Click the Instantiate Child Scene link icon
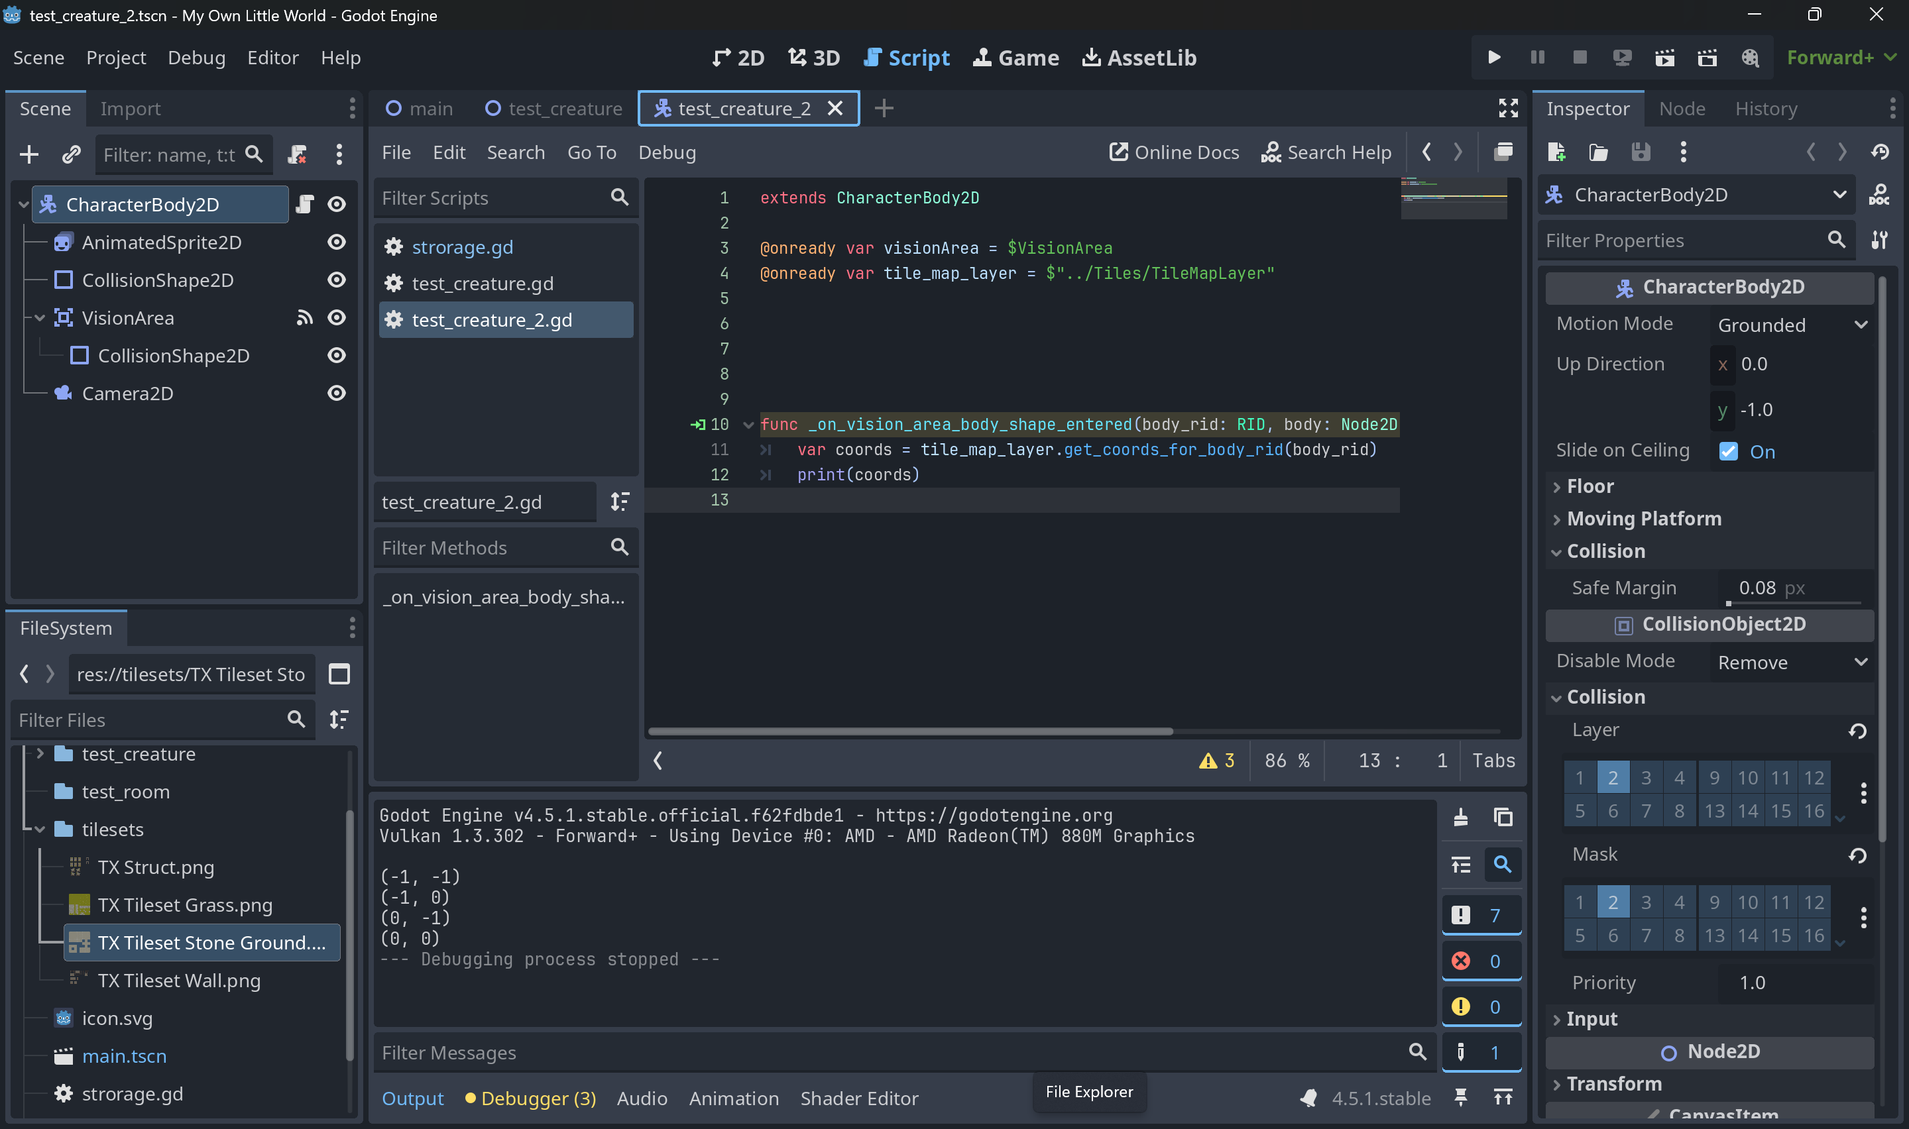The image size is (1909, 1129). (x=72, y=154)
